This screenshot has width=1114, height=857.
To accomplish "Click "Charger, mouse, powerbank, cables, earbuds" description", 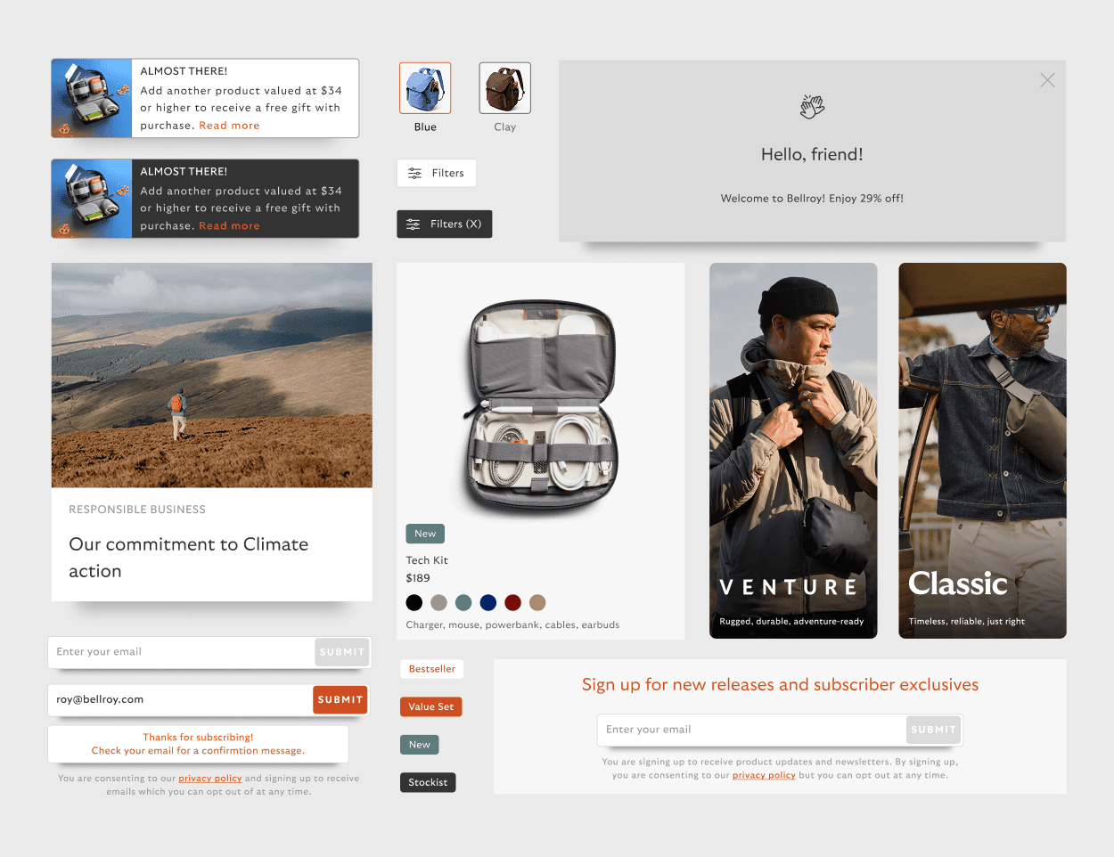I will tap(512, 625).
